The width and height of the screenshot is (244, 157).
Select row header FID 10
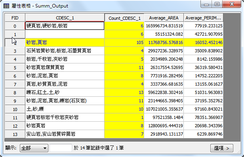(15, 109)
